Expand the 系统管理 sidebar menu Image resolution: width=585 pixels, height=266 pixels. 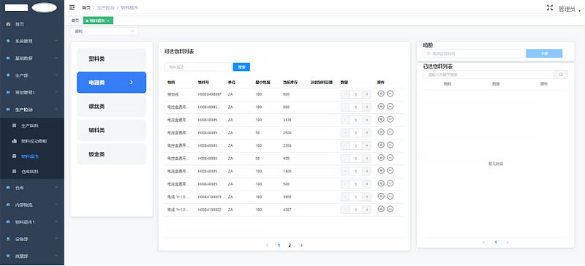(32, 41)
